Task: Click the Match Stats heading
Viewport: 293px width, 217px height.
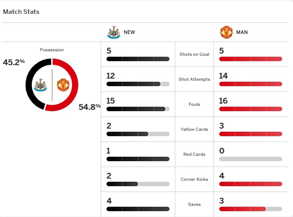Action: point(21,12)
